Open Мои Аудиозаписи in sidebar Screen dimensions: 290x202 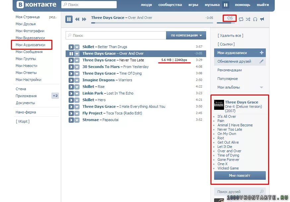click(30, 45)
